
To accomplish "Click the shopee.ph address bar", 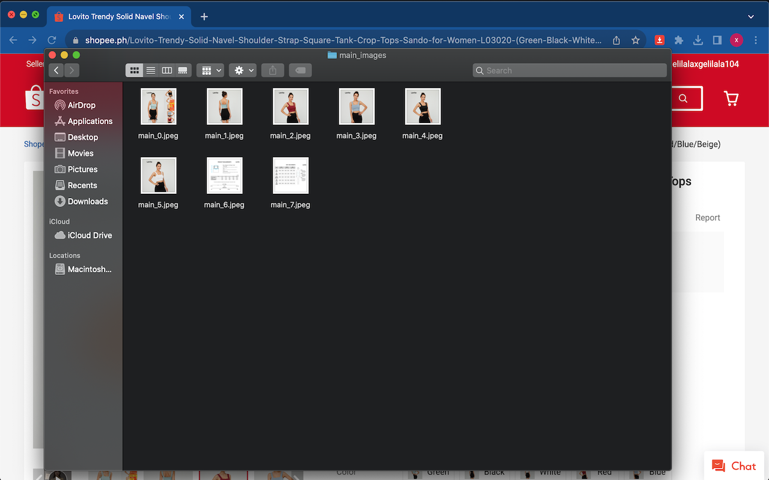I will pyautogui.click(x=342, y=40).
